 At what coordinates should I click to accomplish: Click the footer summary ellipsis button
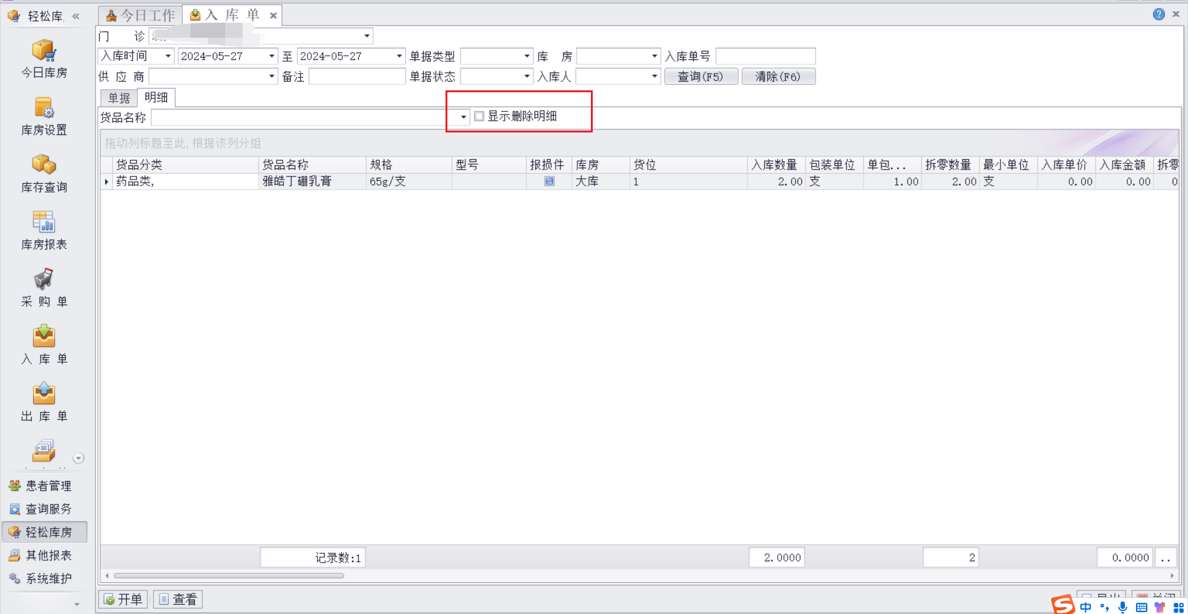1166,558
